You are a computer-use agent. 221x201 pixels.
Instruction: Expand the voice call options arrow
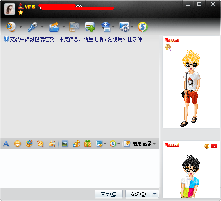[42, 27]
